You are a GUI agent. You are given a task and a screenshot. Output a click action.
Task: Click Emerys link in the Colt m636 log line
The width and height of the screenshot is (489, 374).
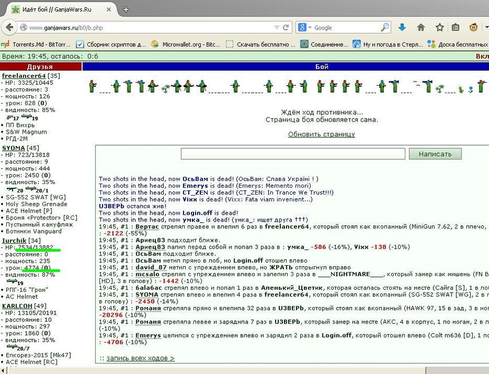click(x=148, y=336)
